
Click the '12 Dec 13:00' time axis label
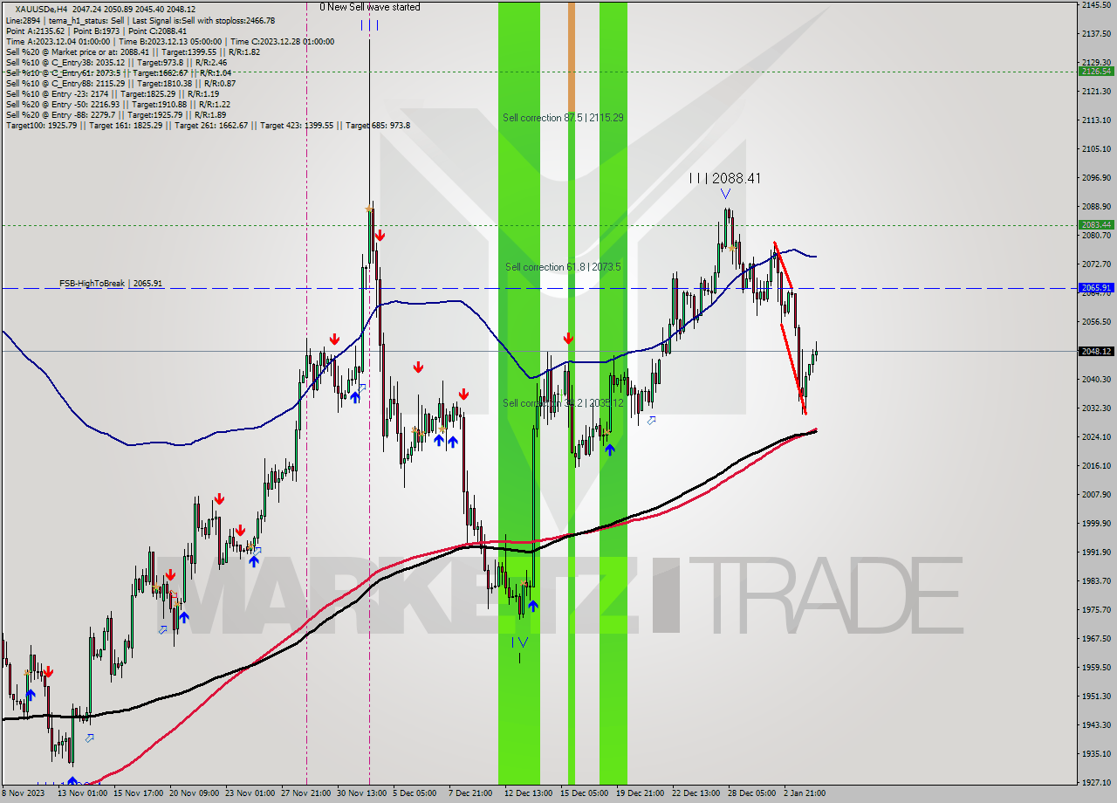pos(528,793)
